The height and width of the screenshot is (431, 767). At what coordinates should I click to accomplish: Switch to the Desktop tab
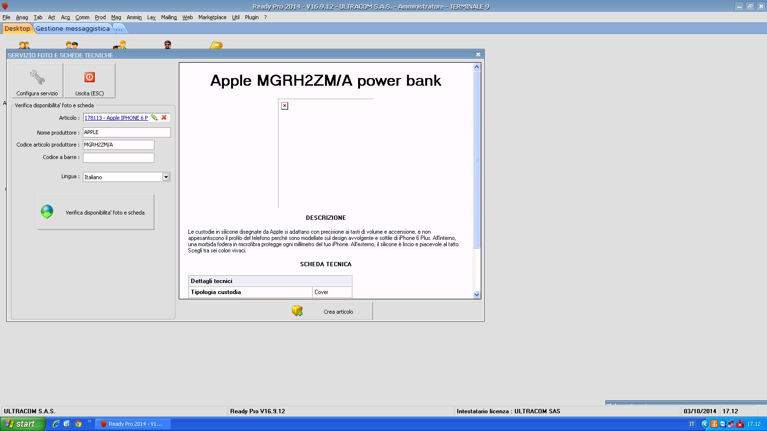tap(17, 28)
